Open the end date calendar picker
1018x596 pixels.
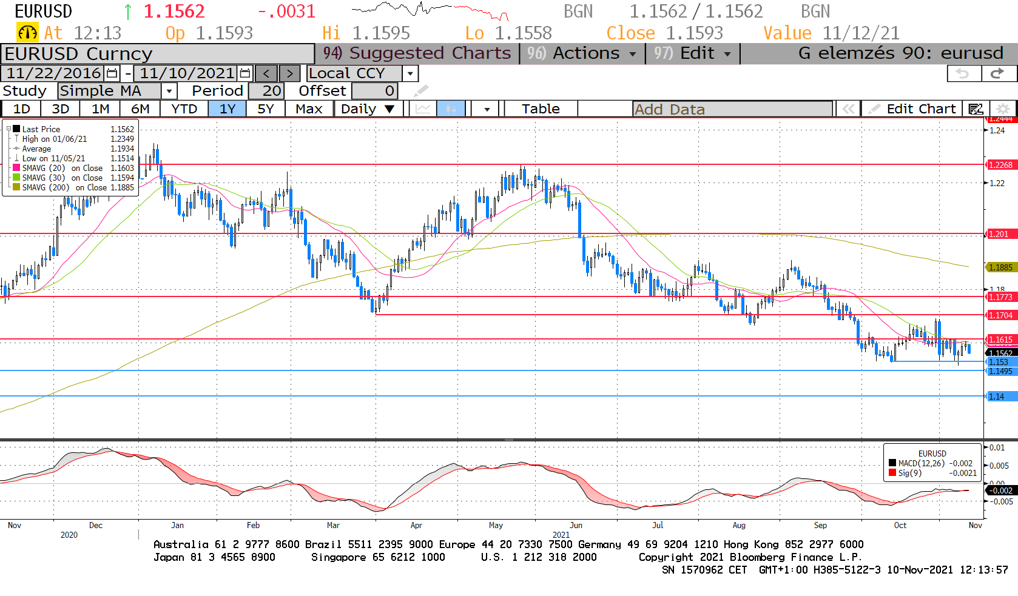click(x=245, y=73)
